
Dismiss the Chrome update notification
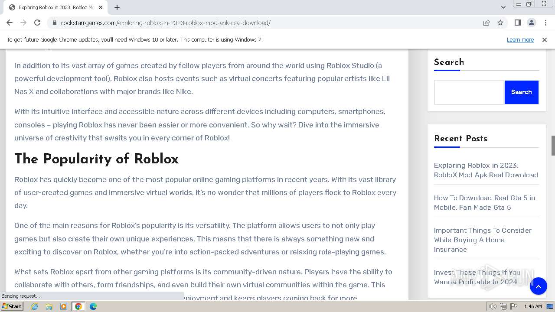point(545,39)
